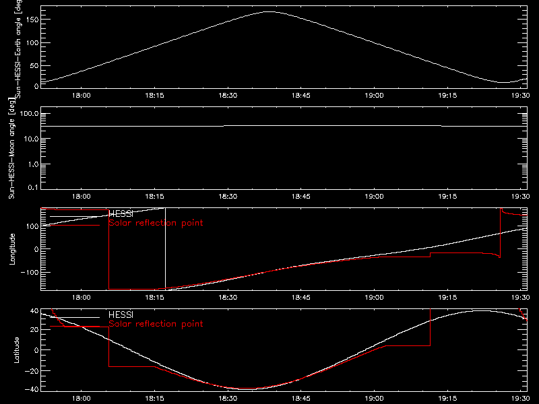The height and width of the screenshot is (404, 539).
Task: Select the 50 tick on Earth angle axis
Action: click(34, 65)
